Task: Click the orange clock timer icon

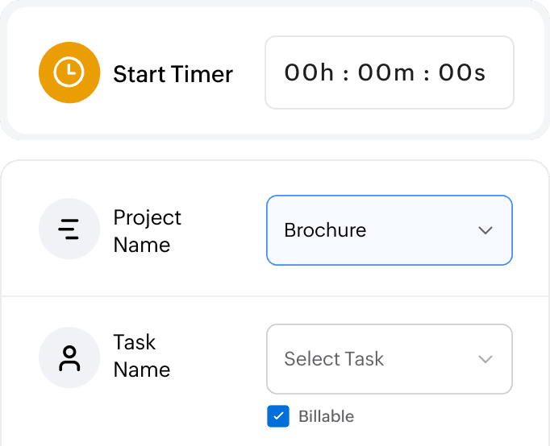Action: (x=69, y=72)
